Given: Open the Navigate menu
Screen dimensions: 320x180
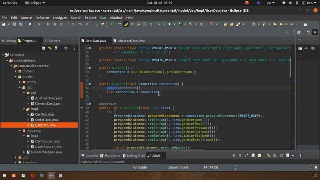Looking at the screenshot, I should click(x=60, y=18).
